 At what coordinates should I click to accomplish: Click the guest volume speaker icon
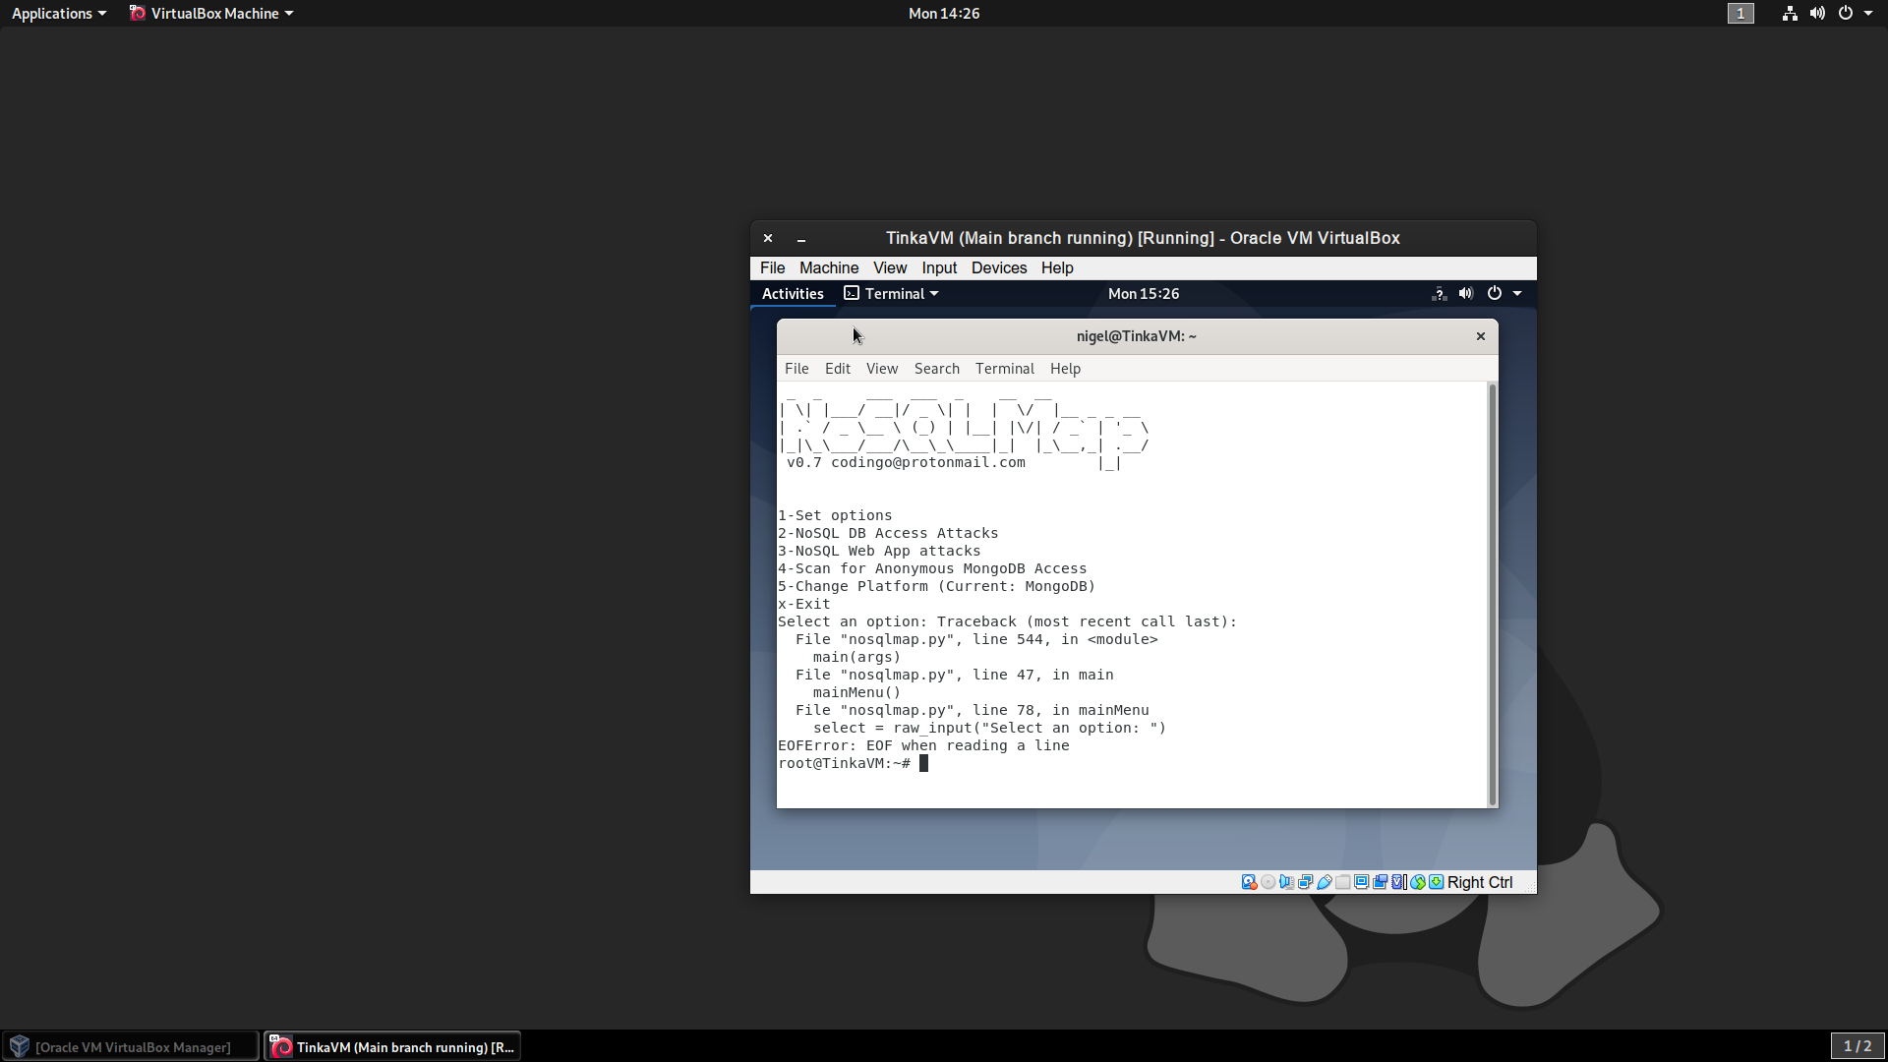(x=1465, y=293)
